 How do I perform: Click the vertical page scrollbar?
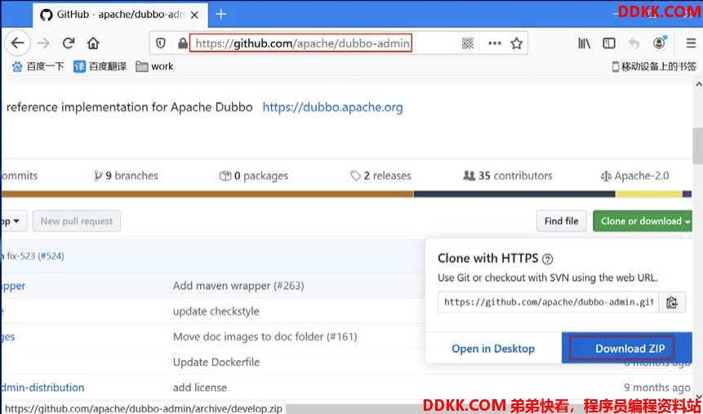(697, 147)
